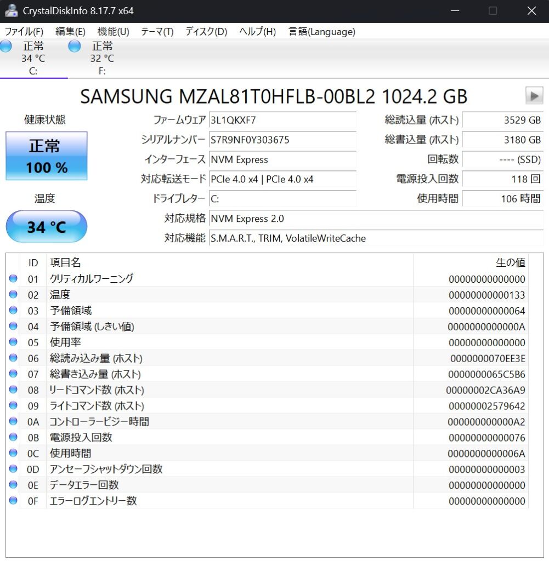
Task: Click raw value 0000000070EE3E
Action: [488, 358]
